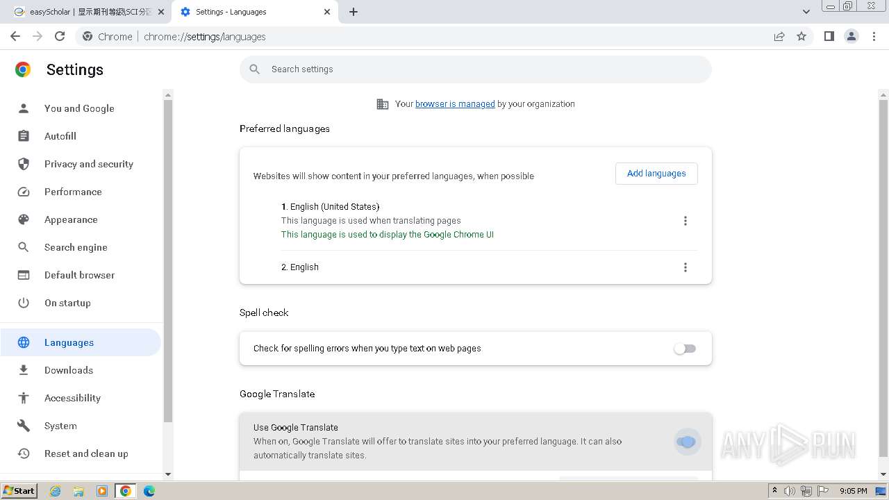Viewport: 889px width, 500px height.
Task: Open Appearance settings
Action: click(82, 219)
